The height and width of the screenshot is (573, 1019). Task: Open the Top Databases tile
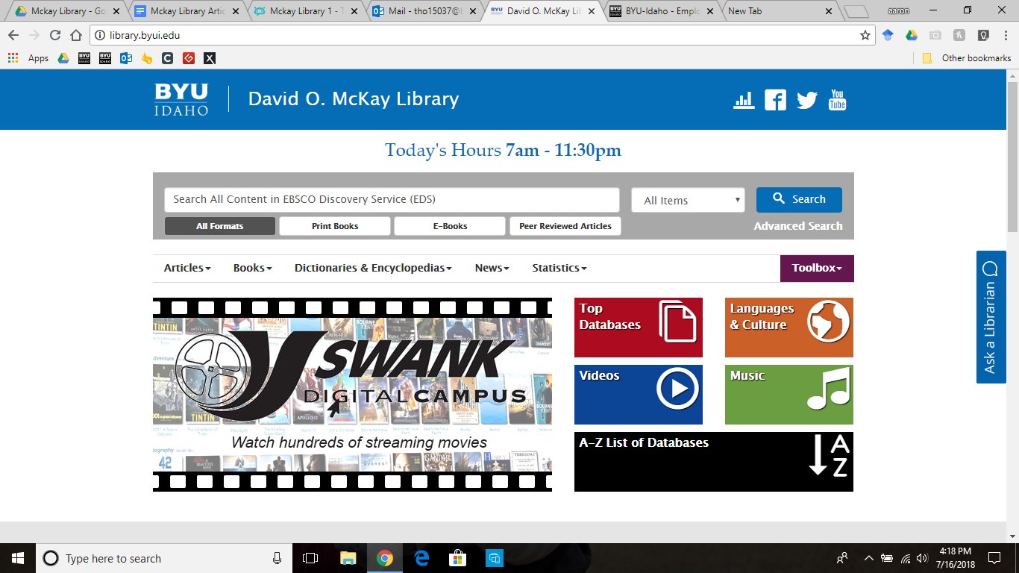[639, 328]
